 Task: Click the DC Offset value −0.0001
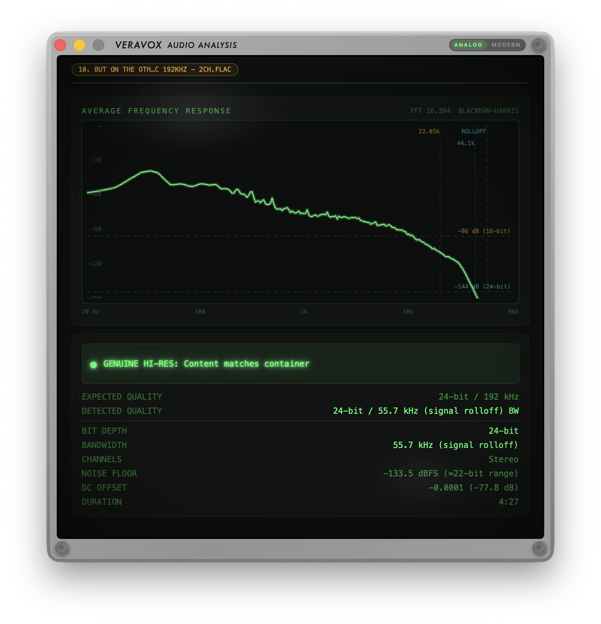click(473, 488)
